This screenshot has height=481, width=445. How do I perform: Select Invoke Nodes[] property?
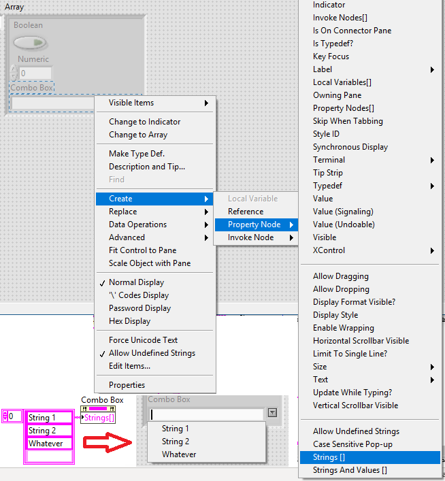tap(369, 18)
